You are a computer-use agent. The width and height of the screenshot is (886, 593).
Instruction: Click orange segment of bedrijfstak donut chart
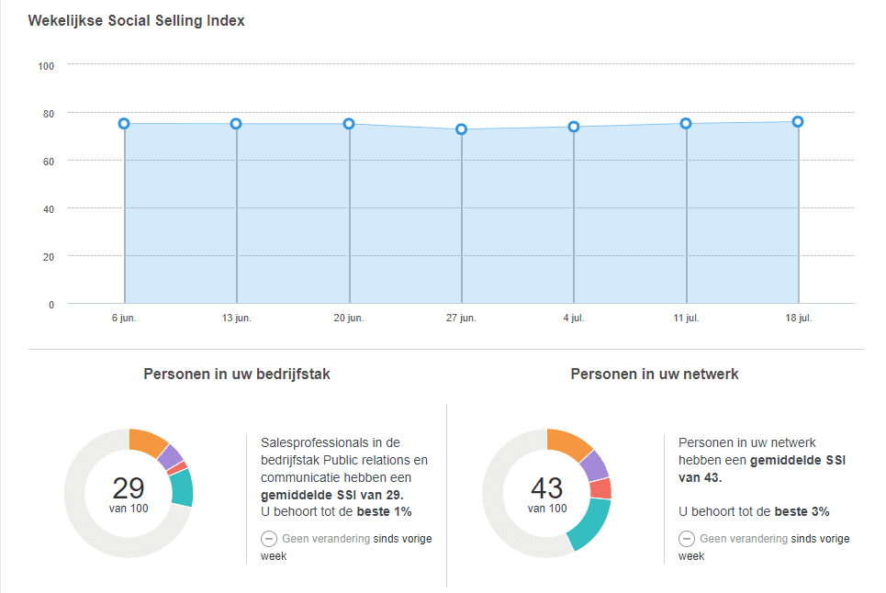(147, 442)
